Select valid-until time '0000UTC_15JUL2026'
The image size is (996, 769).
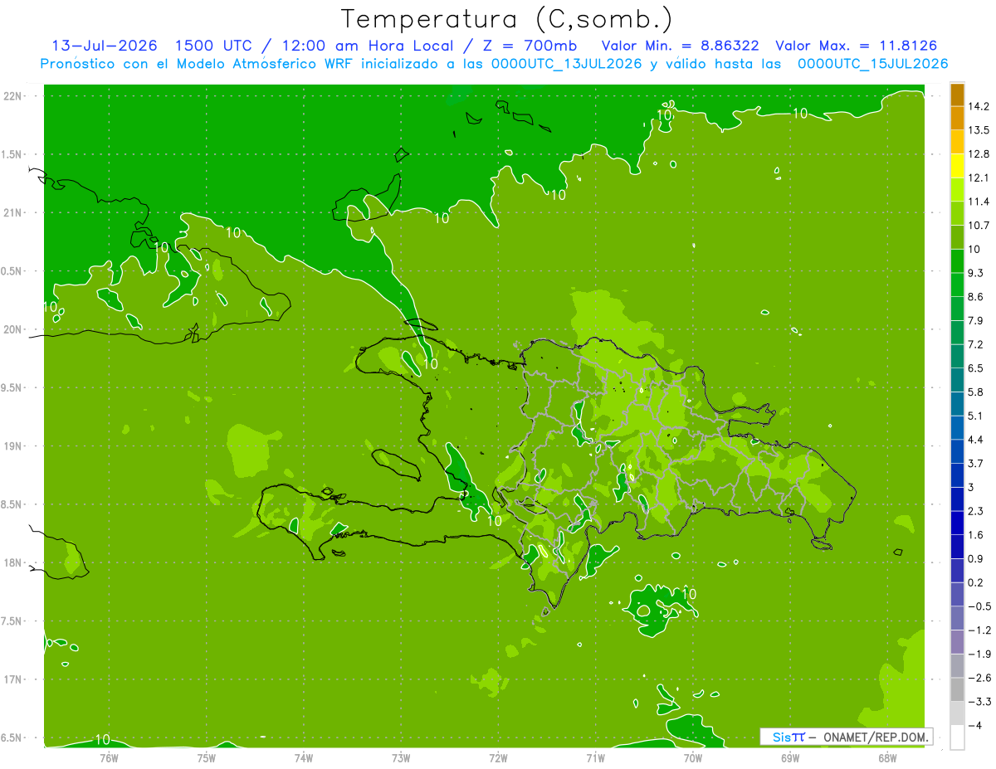coord(872,63)
